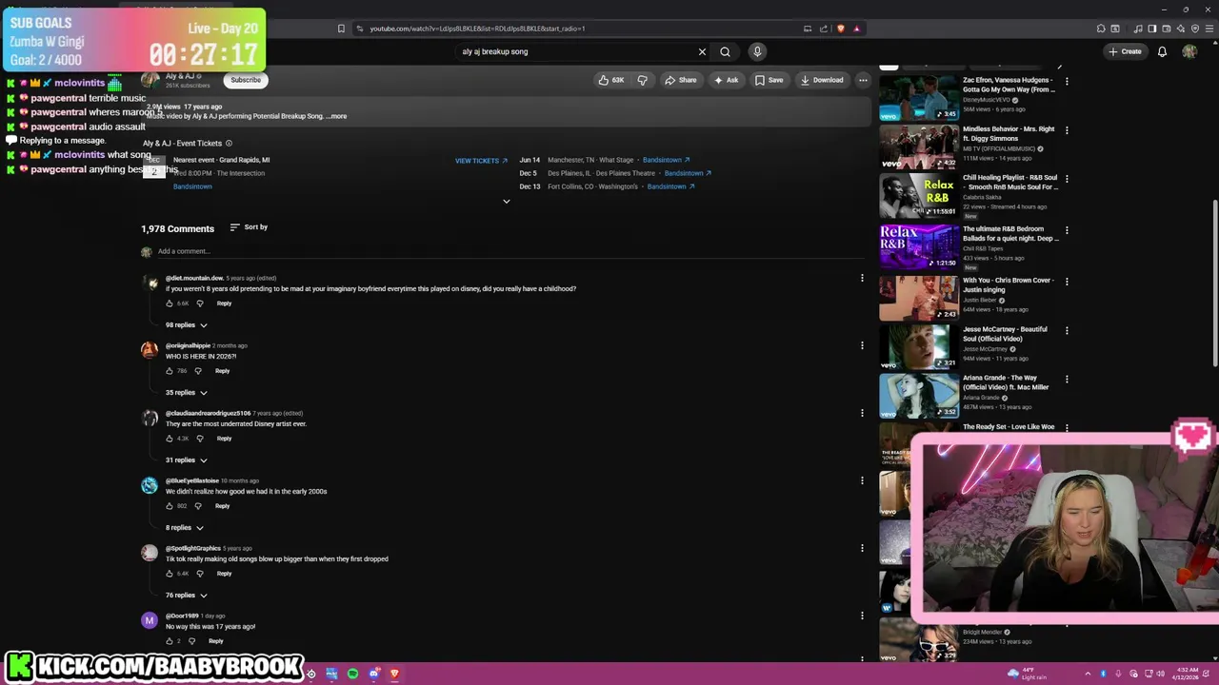Expand 35 replies thread

click(x=187, y=393)
